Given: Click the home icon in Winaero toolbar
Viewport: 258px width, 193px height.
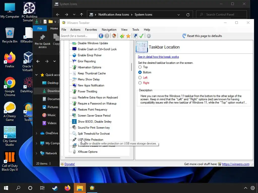Looking at the screenshot, I should point(114,36).
